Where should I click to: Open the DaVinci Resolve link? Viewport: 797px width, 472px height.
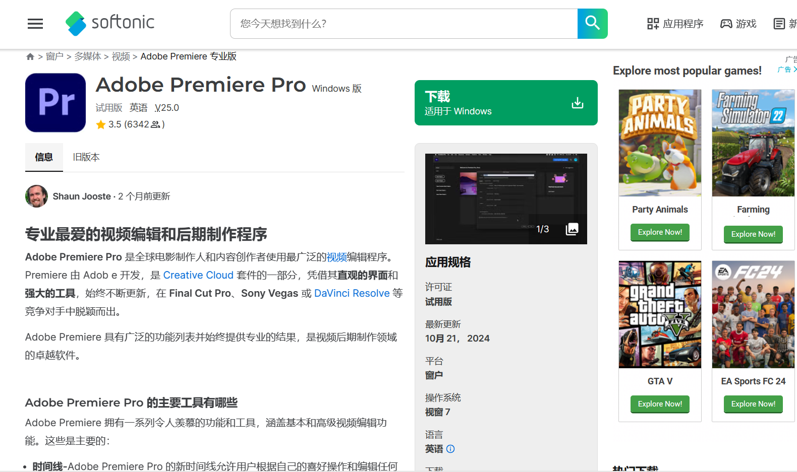click(352, 293)
